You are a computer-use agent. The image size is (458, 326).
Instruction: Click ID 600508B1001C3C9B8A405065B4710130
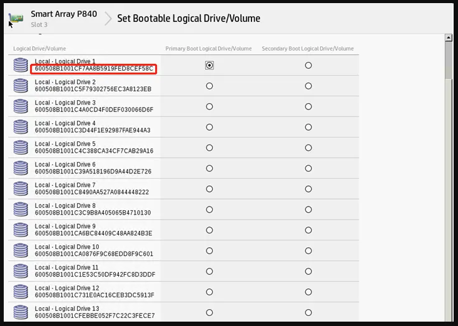[x=93, y=213]
